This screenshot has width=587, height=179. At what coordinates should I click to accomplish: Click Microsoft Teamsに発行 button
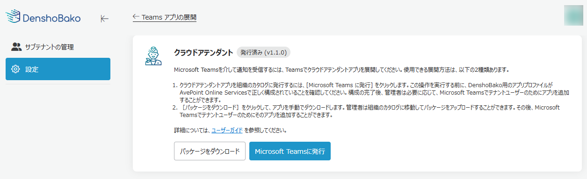point(290,151)
